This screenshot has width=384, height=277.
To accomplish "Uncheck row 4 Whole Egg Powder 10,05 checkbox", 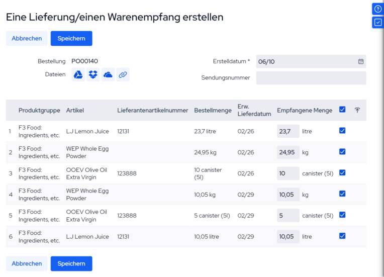I will coord(342,194).
